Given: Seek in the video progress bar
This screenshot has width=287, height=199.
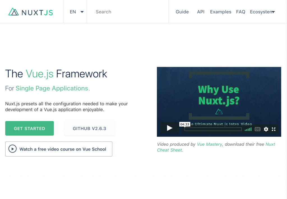Looking at the screenshot, I should point(213,129).
